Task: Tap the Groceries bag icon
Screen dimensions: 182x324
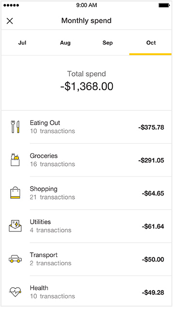Action: (x=15, y=160)
